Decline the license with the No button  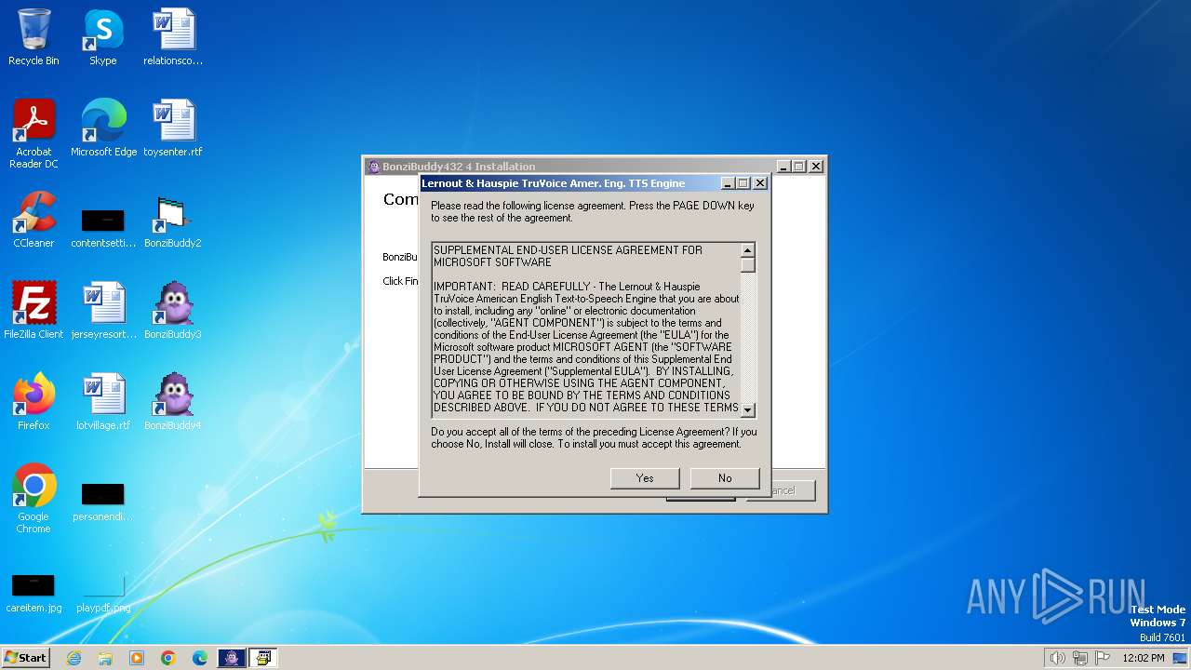[x=725, y=477]
